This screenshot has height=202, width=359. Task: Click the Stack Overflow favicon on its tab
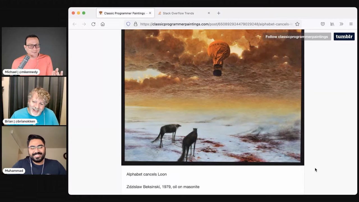point(160,13)
